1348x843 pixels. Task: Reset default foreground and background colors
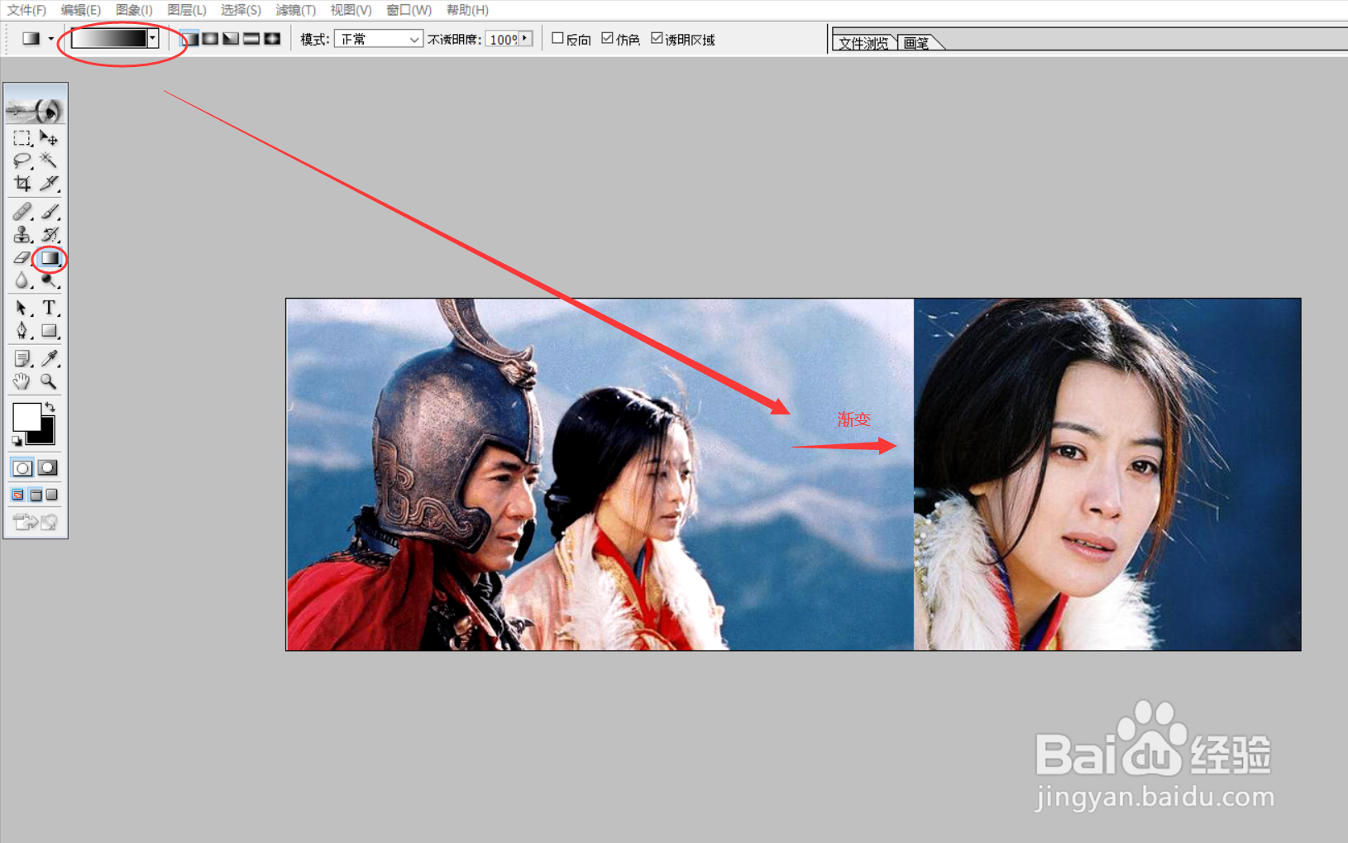(17, 441)
